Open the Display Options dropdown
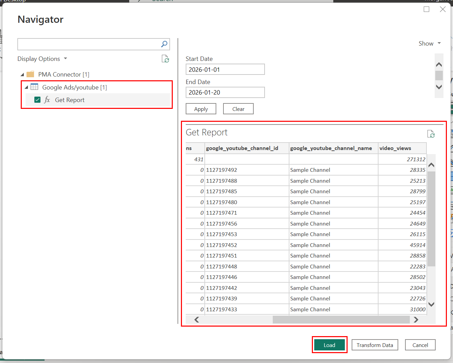 pos(42,59)
